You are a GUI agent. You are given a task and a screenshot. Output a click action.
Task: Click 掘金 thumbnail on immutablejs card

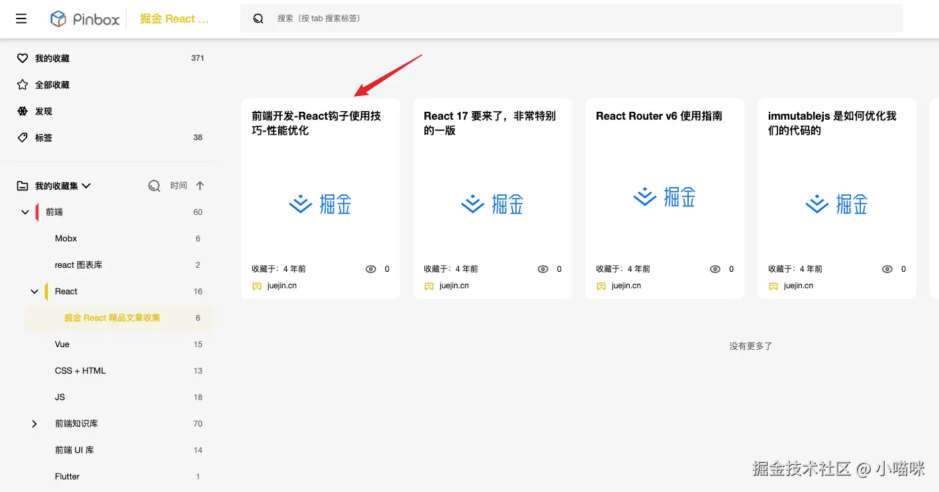click(x=837, y=204)
